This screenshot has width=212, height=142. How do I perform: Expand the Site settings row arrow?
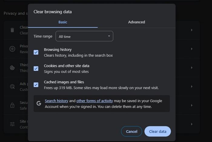pyautogui.click(x=192, y=124)
